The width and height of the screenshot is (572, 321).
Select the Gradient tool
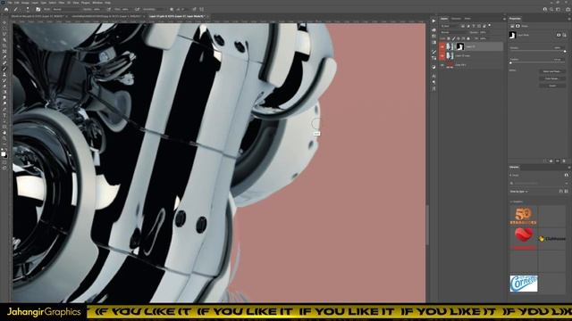tap(4, 92)
